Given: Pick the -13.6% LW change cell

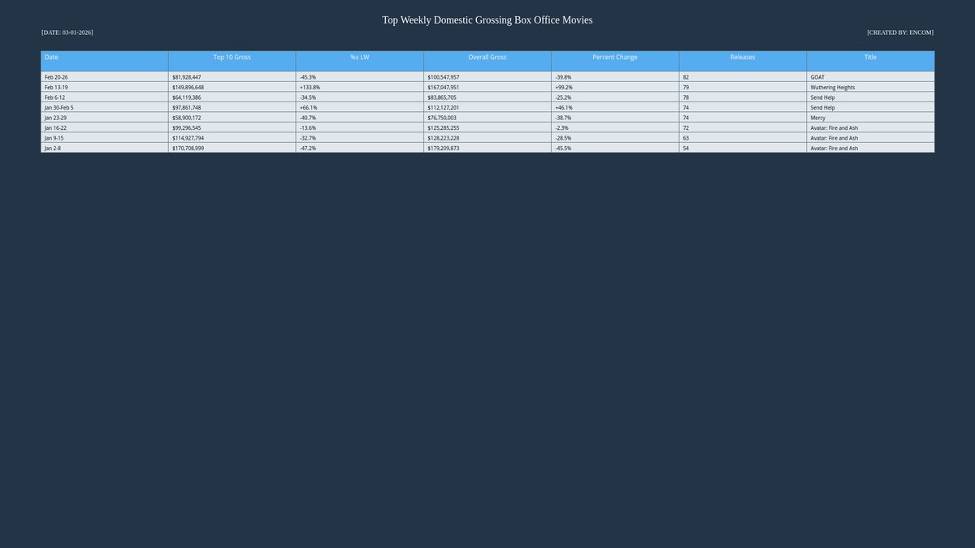Looking at the screenshot, I should pos(359,127).
